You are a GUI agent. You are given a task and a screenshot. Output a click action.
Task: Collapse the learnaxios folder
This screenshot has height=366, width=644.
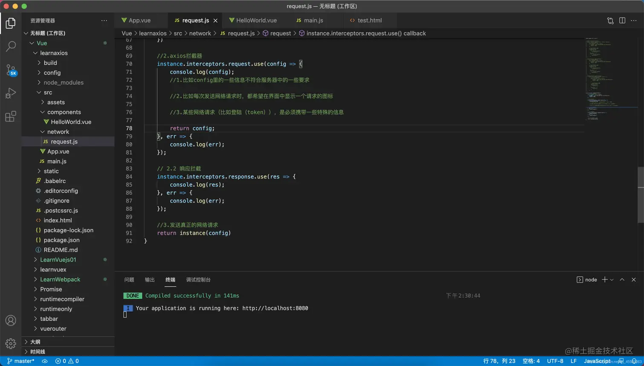pyautogui.click(x=68, y=53)
